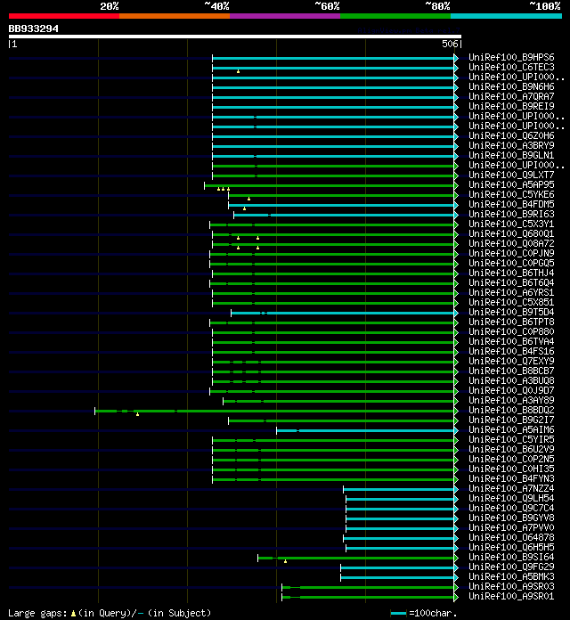The image size is (570, 620).
Task: Open the UniRef100_B9SI64 entry
Action: click(x=511, y=557)
